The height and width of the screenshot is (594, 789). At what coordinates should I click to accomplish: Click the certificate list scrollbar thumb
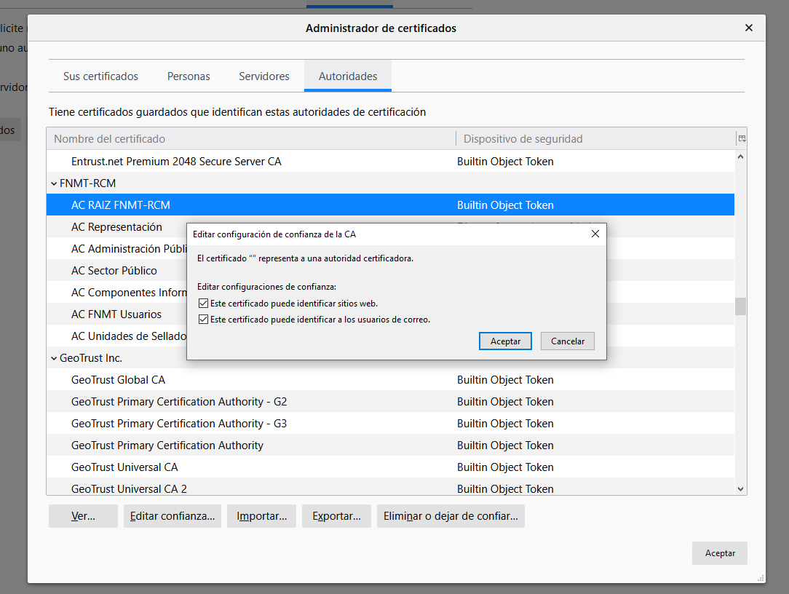[x=740, y=306]
